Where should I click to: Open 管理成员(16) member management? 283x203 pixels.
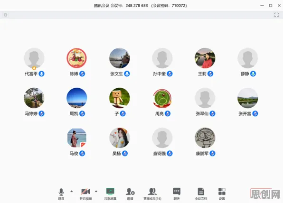click(x=152, y=194)
